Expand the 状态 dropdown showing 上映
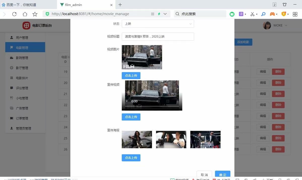302x180 pixels. tap(158, 24)
